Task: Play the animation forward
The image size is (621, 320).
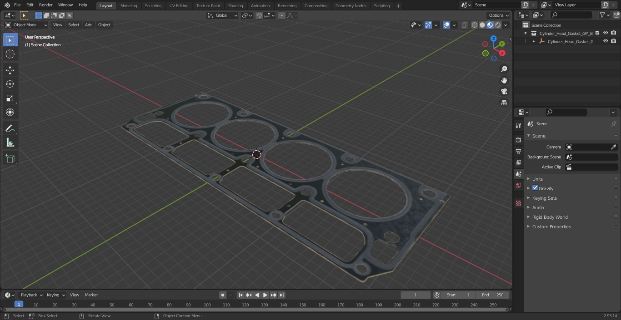Action: point(265,295)
